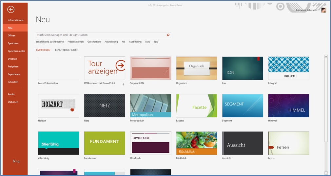Click the back arrow circle icon
The width and height of the screenshot is (331, 176).
[x=11, y=9]
